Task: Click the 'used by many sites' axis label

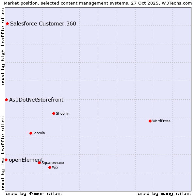Action: pyautogui.click(x=164, y=193)
